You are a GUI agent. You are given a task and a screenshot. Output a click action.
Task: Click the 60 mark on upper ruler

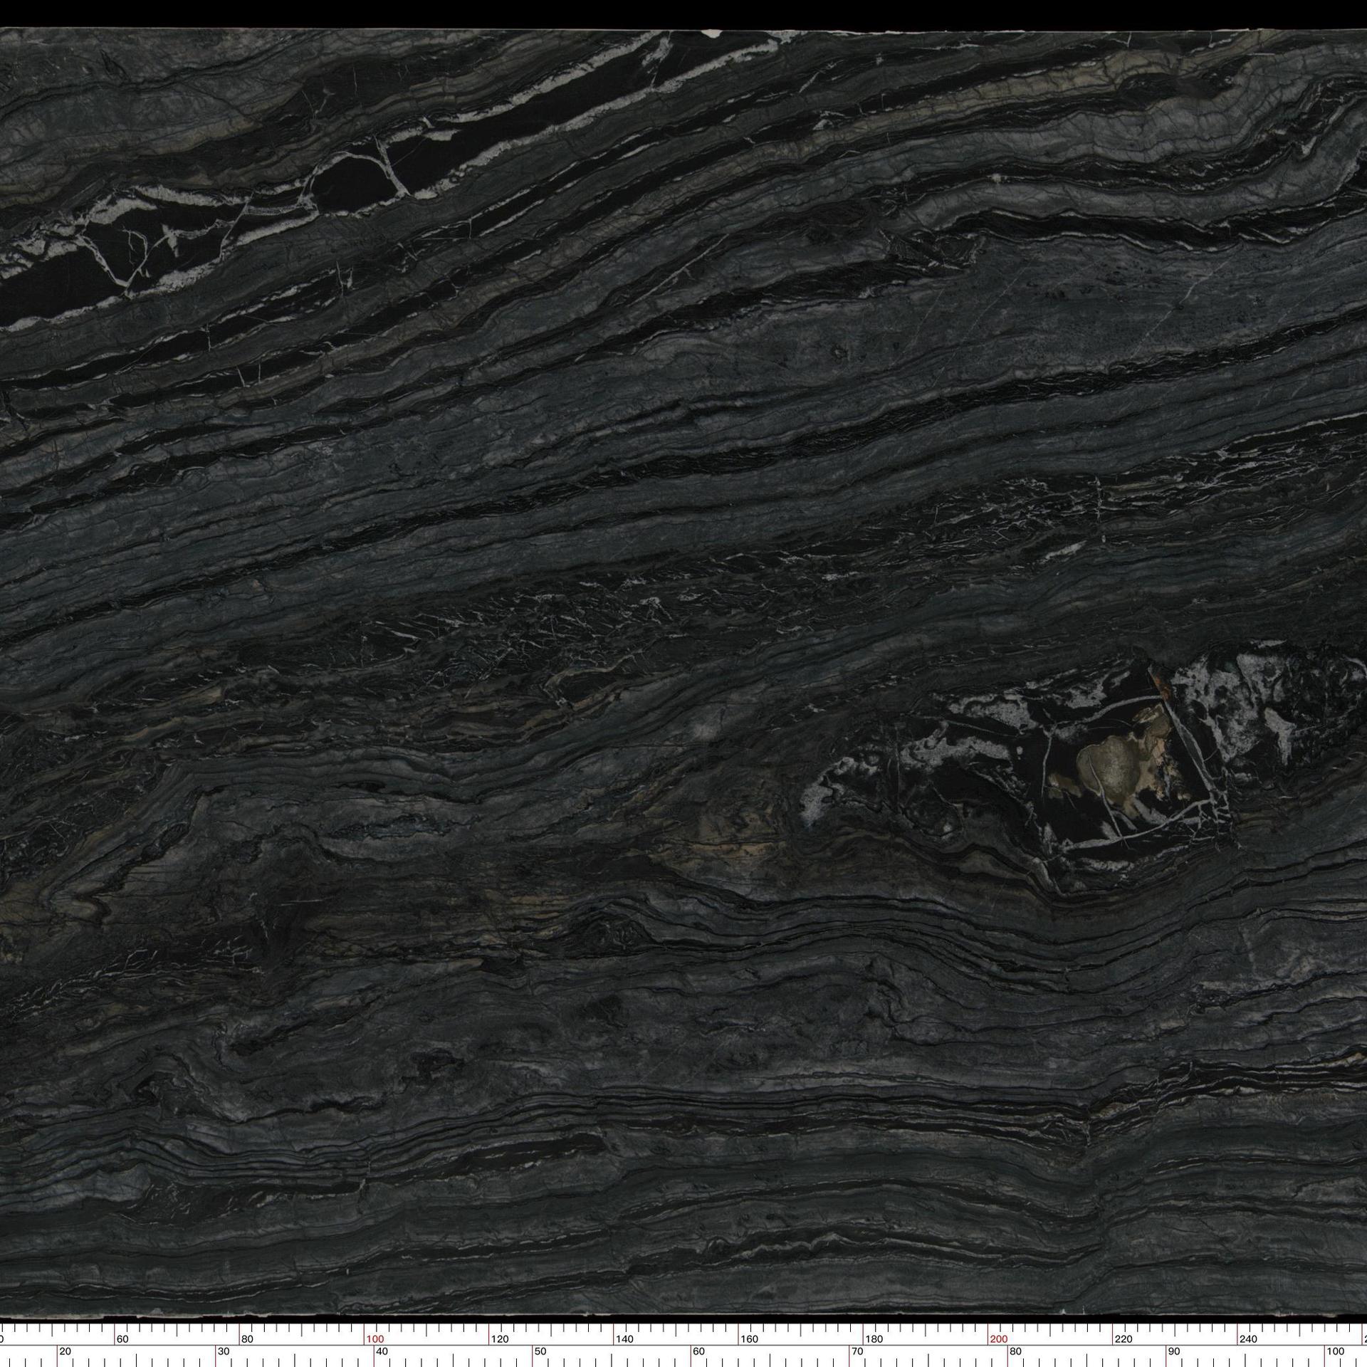pyautogui.click(x=122, y=1339)
